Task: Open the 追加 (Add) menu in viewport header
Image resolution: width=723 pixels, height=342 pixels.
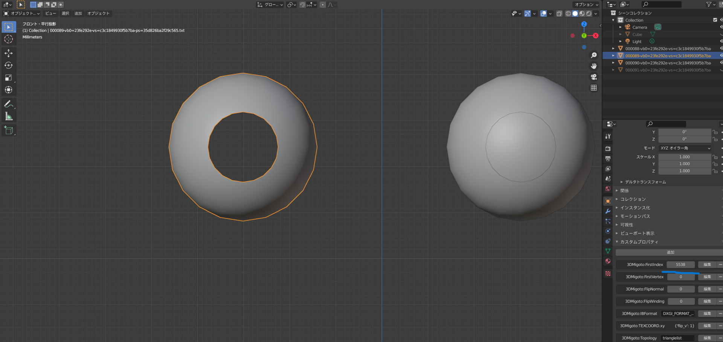Action: click(x=78, y=14)
